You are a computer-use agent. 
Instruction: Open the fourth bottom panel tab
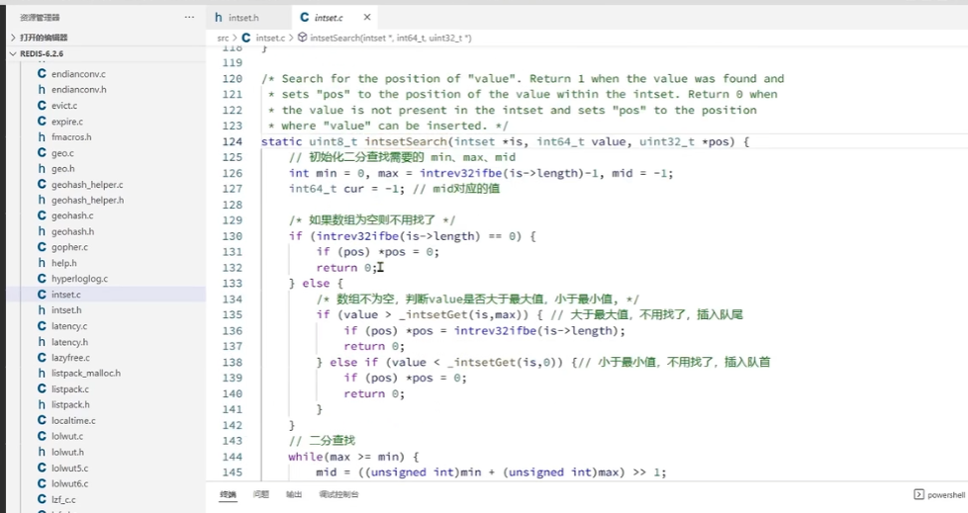(339, 494)
